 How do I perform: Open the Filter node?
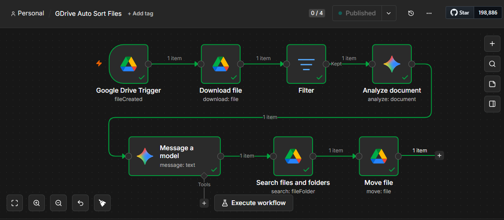pyautogui.click(x=306, y=64)
